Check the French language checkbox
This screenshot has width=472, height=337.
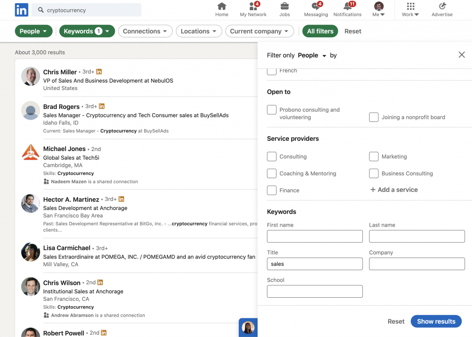tap(271, 71)
